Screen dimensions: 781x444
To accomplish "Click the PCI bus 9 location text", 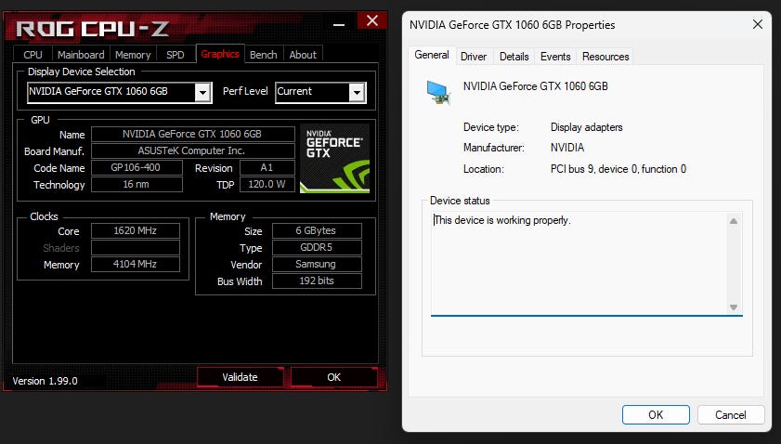I will pos(618,169).
